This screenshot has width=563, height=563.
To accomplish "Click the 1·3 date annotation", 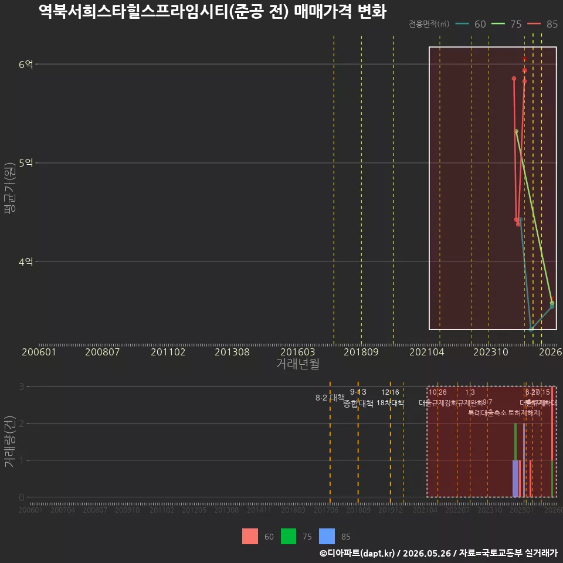I will pyautogui.click(x=470, y=392).
